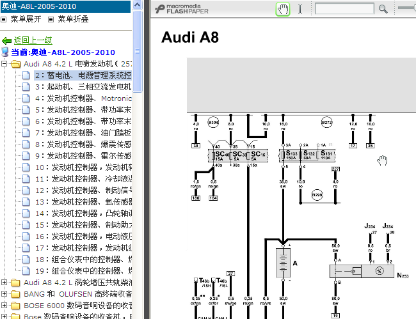Click the 当前:奥迪-A8L-2005-2010 heading link
416x319 pixels.
pyautogui.click(x=63, y=52)
